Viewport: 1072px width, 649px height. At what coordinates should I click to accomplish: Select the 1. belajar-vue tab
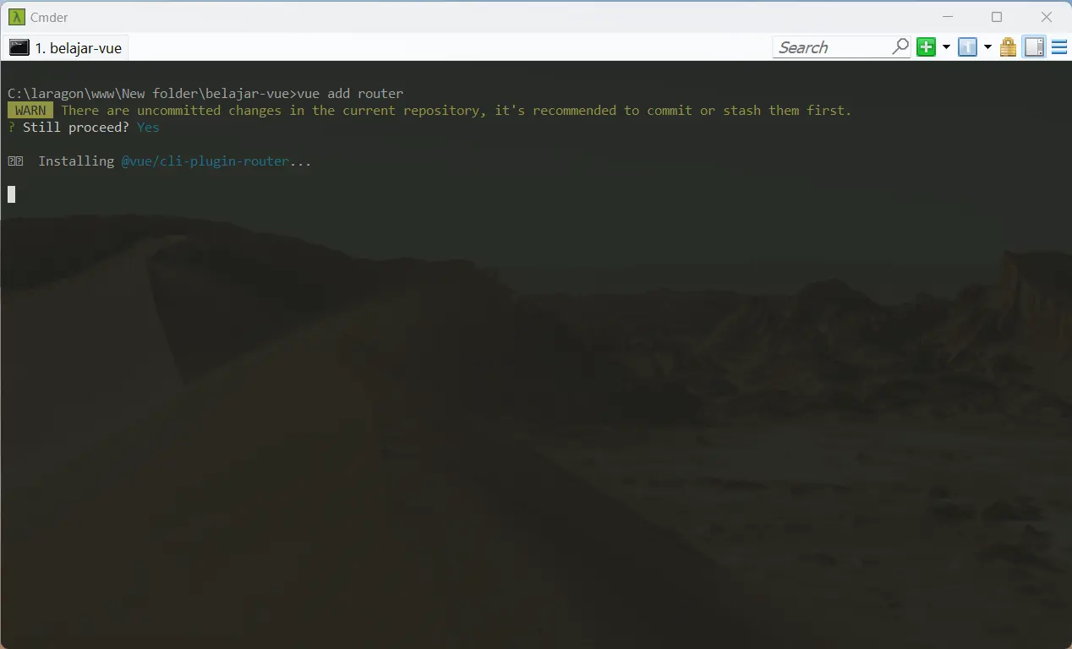(x=66, y=48)
